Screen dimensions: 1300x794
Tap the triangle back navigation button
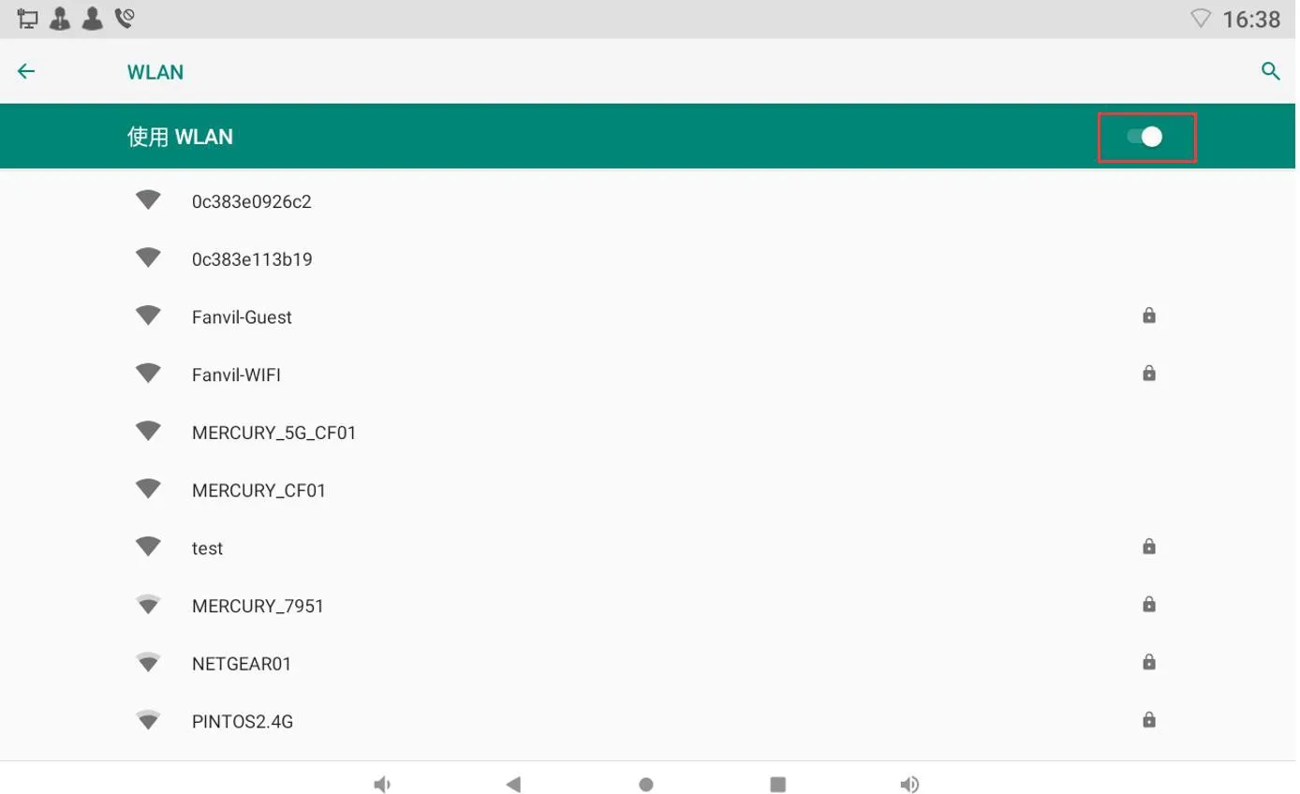[512, 784]
